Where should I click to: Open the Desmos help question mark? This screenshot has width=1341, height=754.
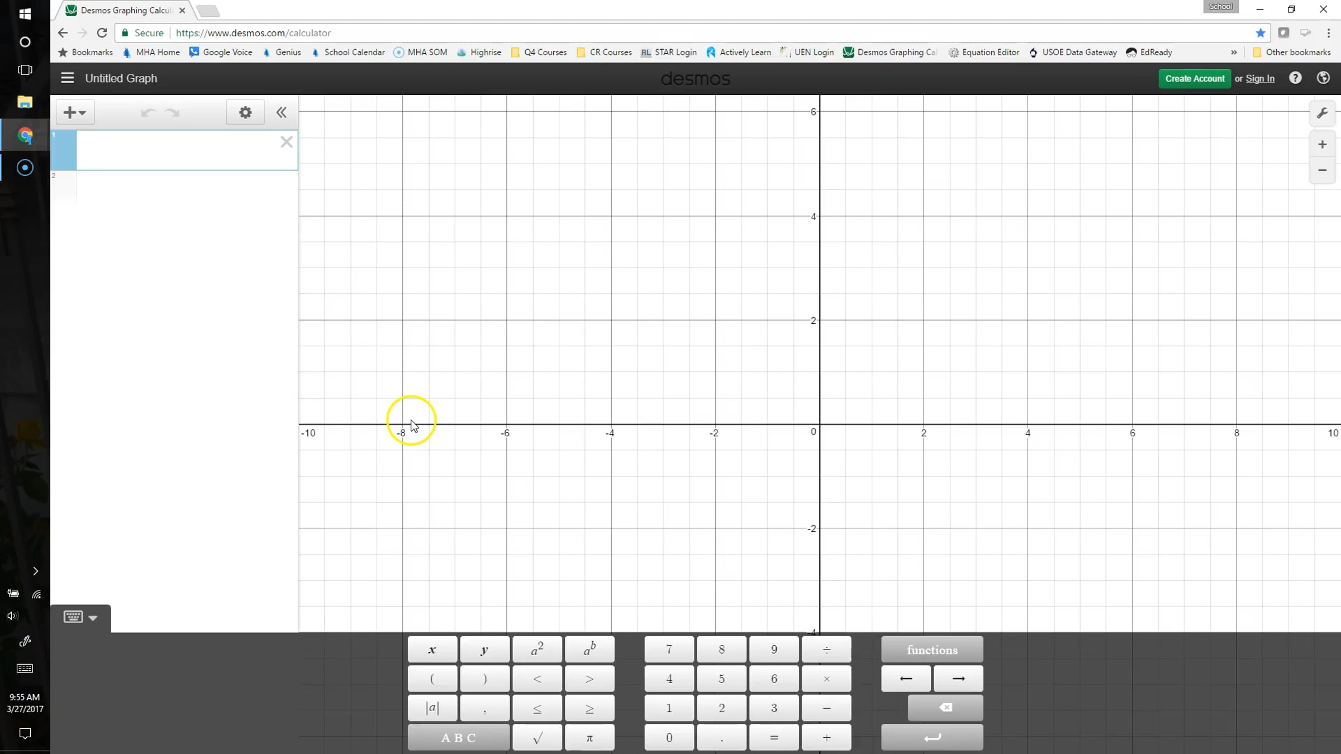1295,78
